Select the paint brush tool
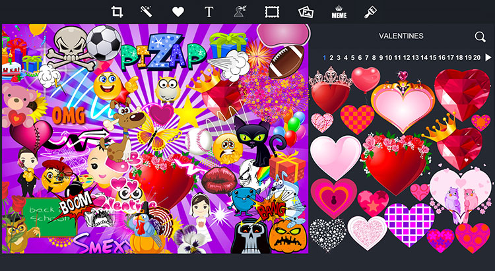 point(371,12)
